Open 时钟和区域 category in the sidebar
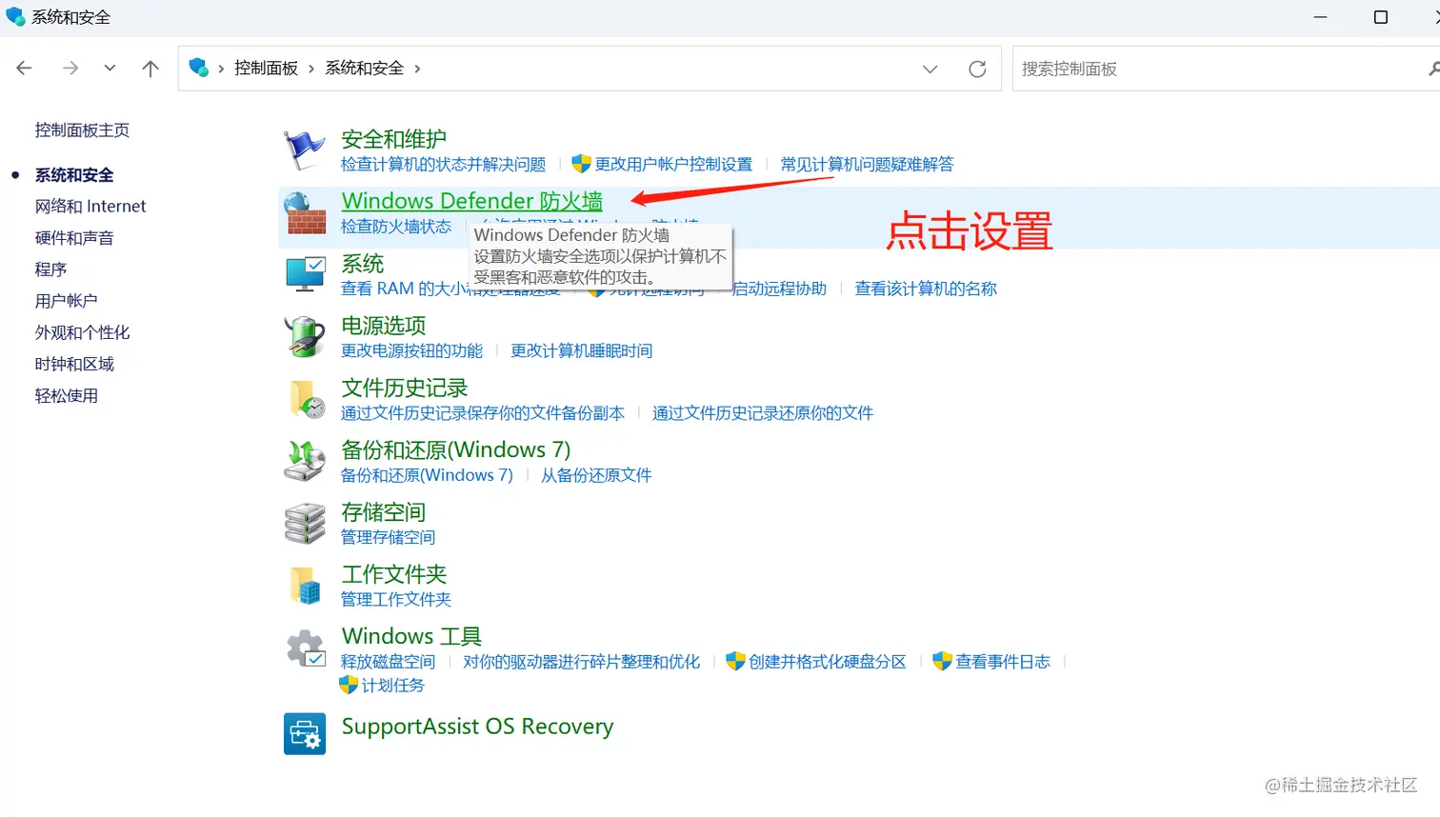Image resolution: width=1440 pixels, height=817 pixels. pyautogui.click(x=74, y=364)
